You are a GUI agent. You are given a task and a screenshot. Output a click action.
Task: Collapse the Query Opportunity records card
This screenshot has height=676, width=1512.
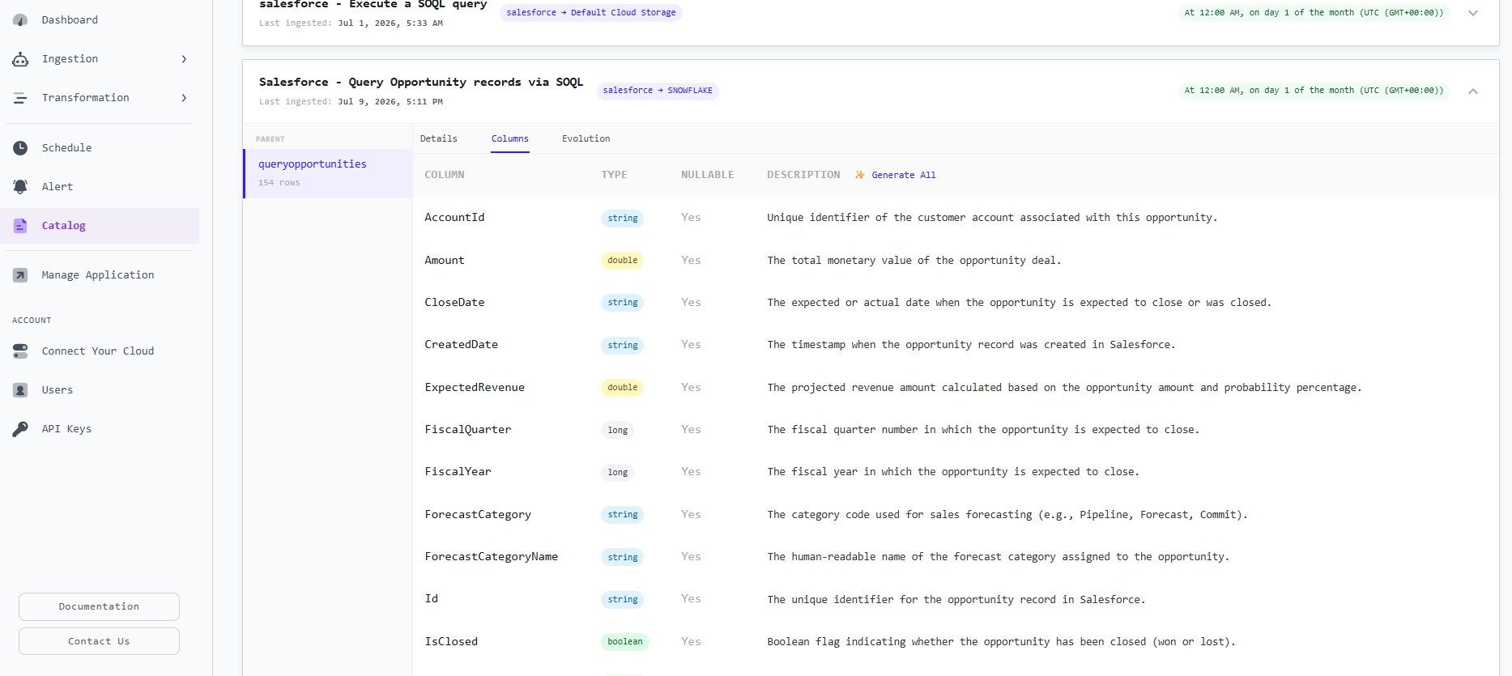[x=1473, y=91]
